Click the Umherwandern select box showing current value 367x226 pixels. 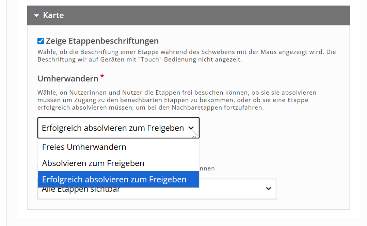[x=113, y=128]
